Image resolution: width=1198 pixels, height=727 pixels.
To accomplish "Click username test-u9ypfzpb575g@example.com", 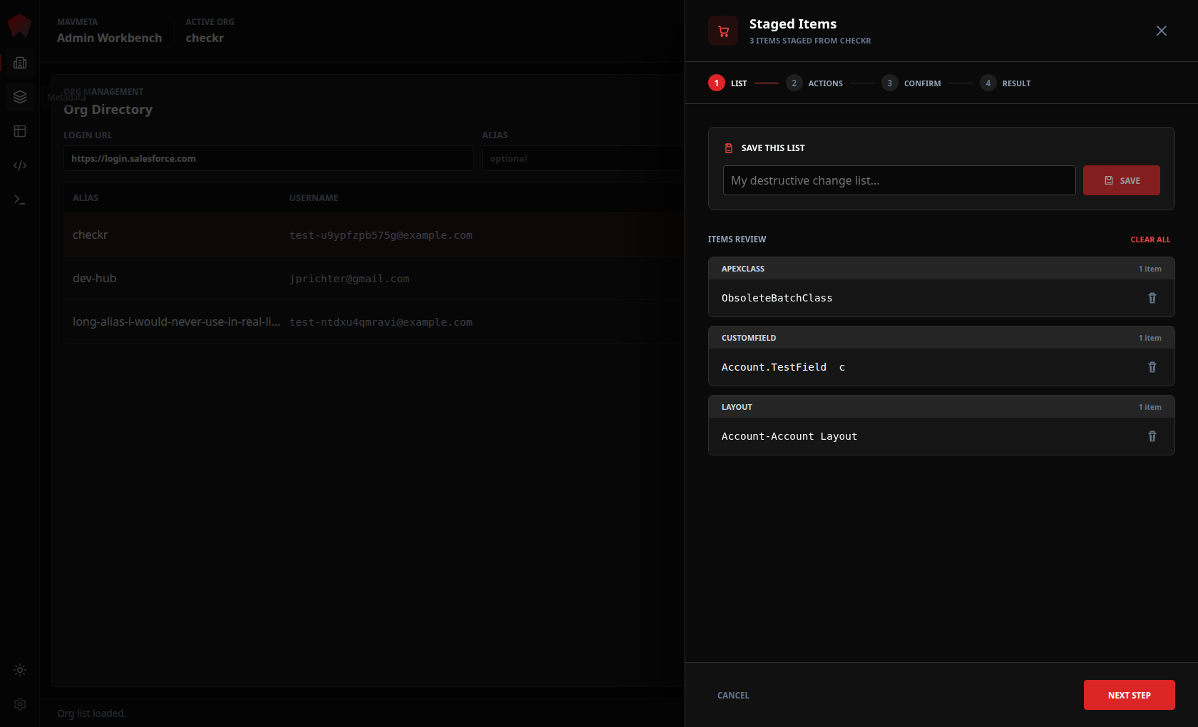I will (381, 235).
